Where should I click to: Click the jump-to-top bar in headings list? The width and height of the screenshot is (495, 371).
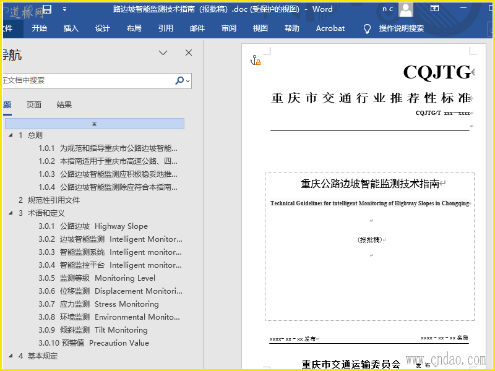(94, 124)
